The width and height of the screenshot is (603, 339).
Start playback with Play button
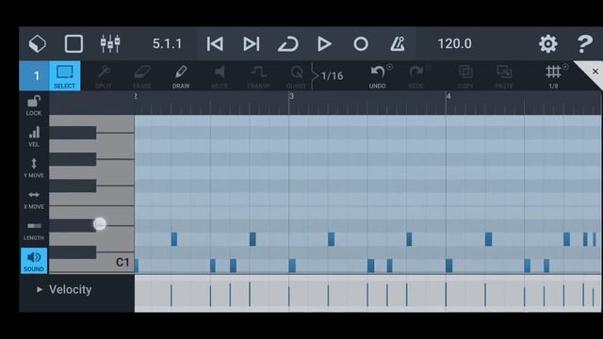pos(324,44)
